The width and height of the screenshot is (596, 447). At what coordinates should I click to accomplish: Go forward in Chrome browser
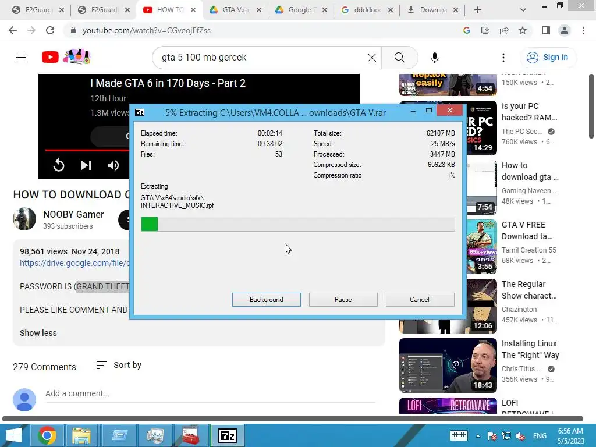pos(31,30)
